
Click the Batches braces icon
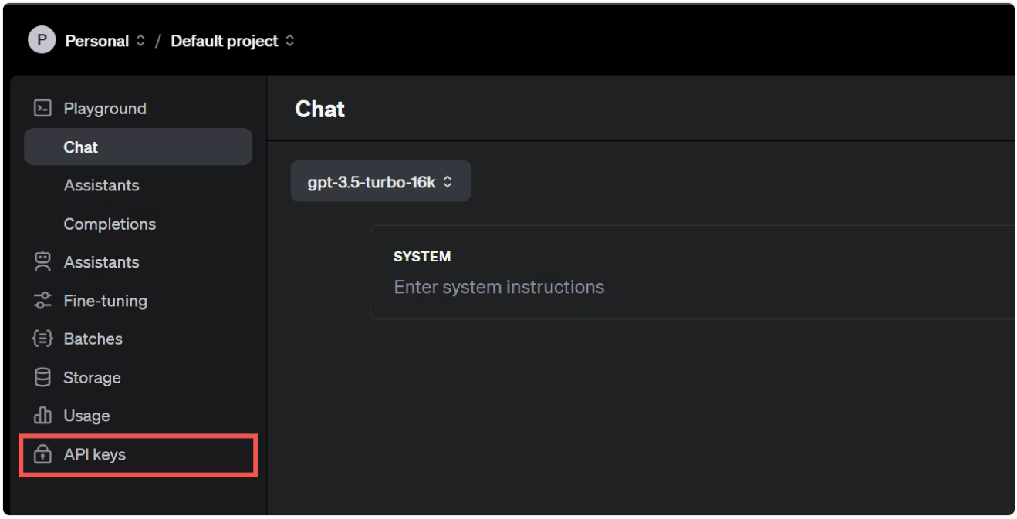point(43,339)
